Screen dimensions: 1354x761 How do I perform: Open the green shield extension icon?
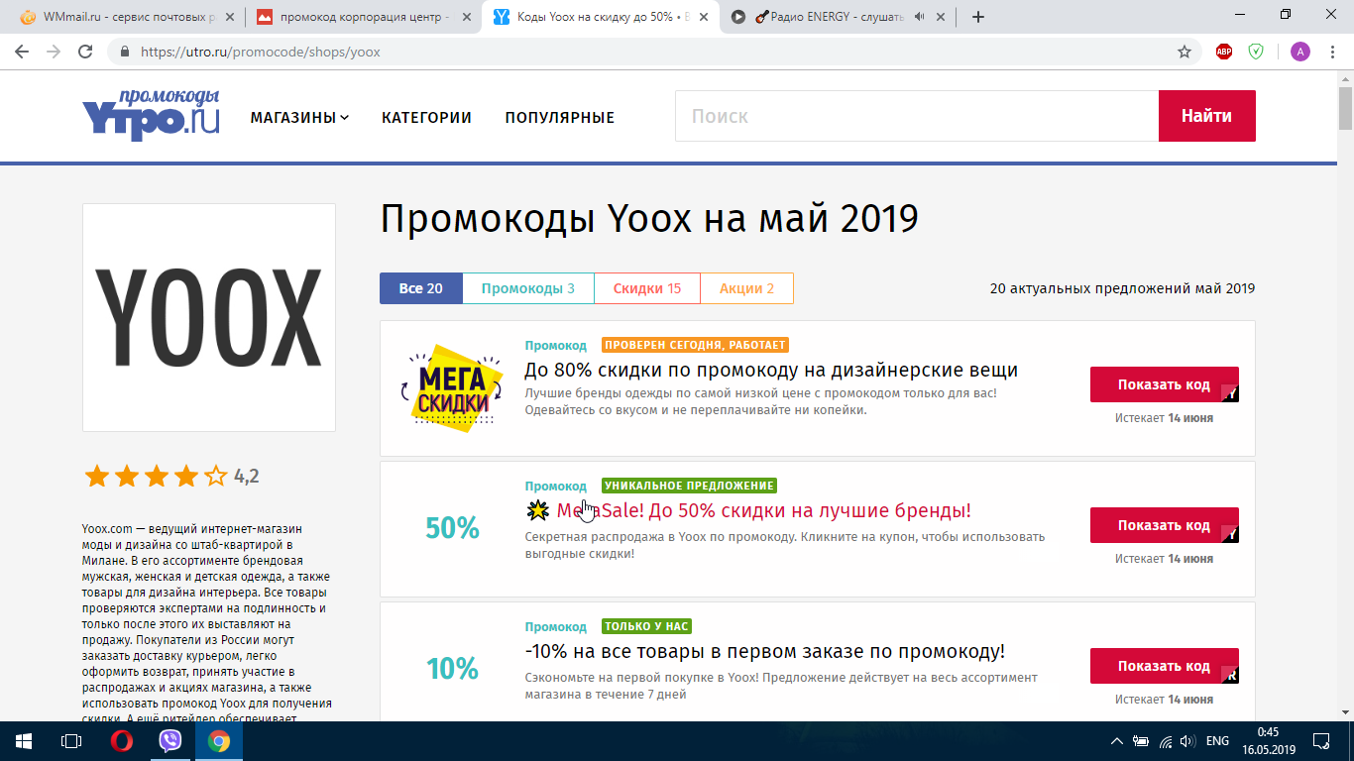click(x=1256, y=52)
